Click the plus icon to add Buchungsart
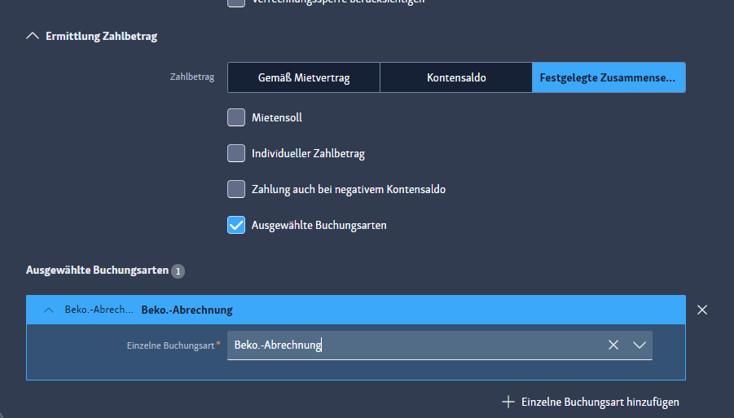Viewport: 734px width, 418px height. (x=508, y=402)
